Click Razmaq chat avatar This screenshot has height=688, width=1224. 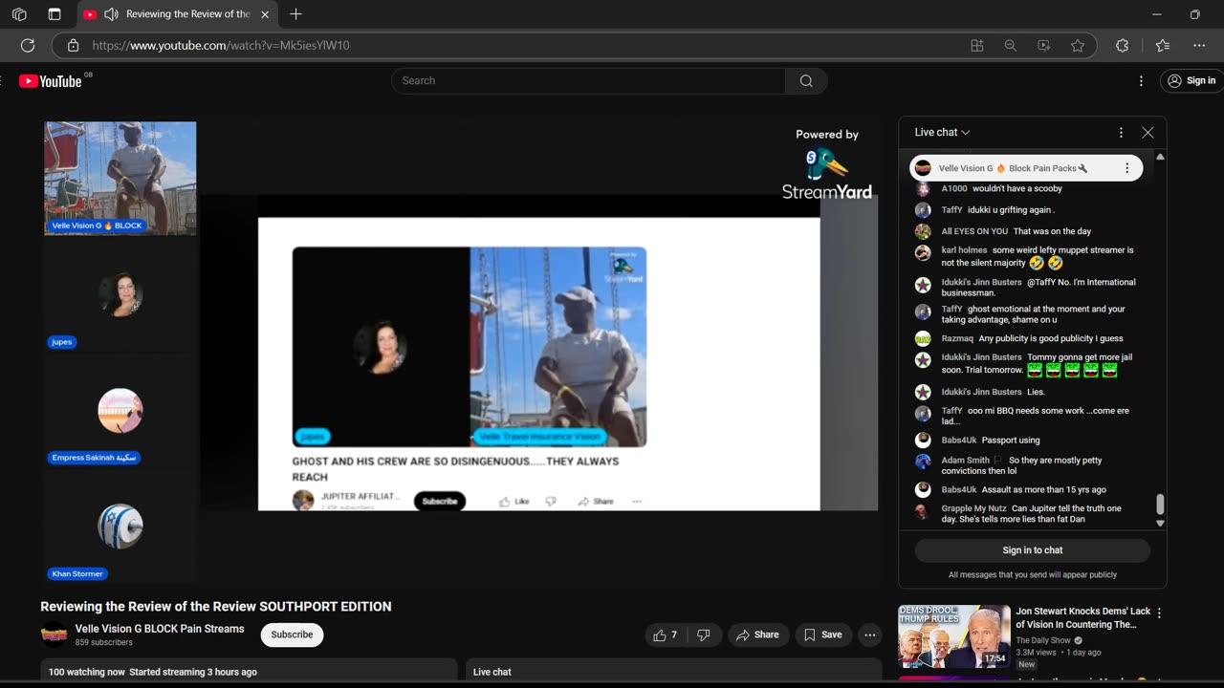click(923, 338)
